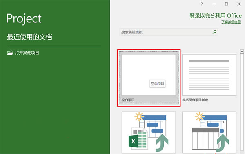Image resolution: width=245 pixels, height=154 pixels.
Task: Close the Project start window
Action: click(x=239, y=4)
